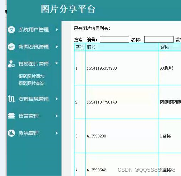Click the up-down arrows icon beside 资源信息管理
Screen dimensions: 181x176
pyautogui.click(x=11, y=99)
